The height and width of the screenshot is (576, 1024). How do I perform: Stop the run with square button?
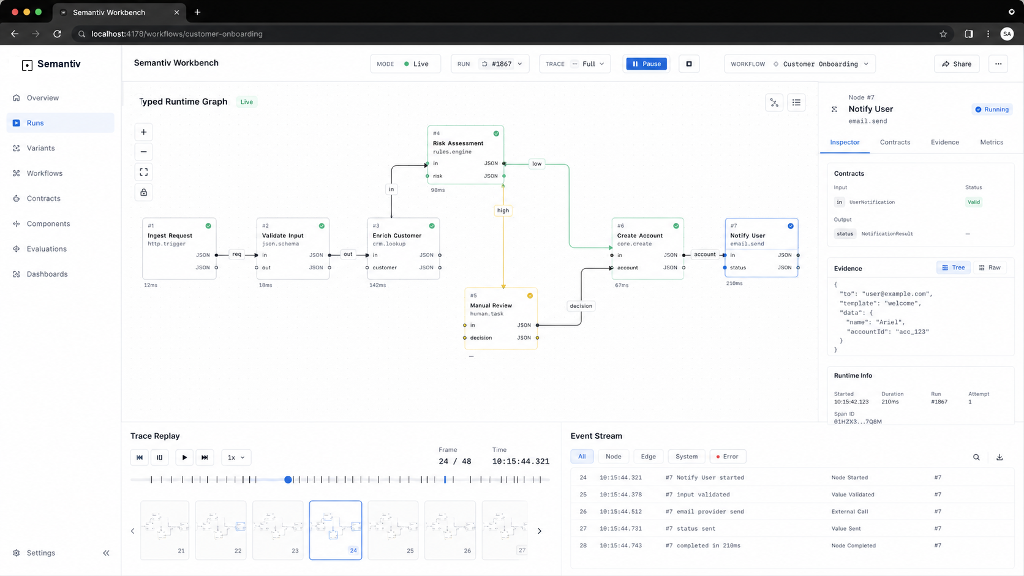689,64
